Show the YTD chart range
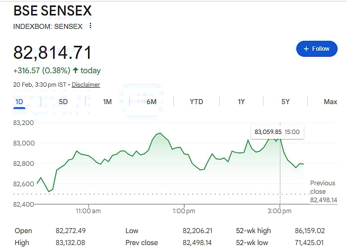Image resolution: width=347 pixels, height=252 pixels. point(196,102)
